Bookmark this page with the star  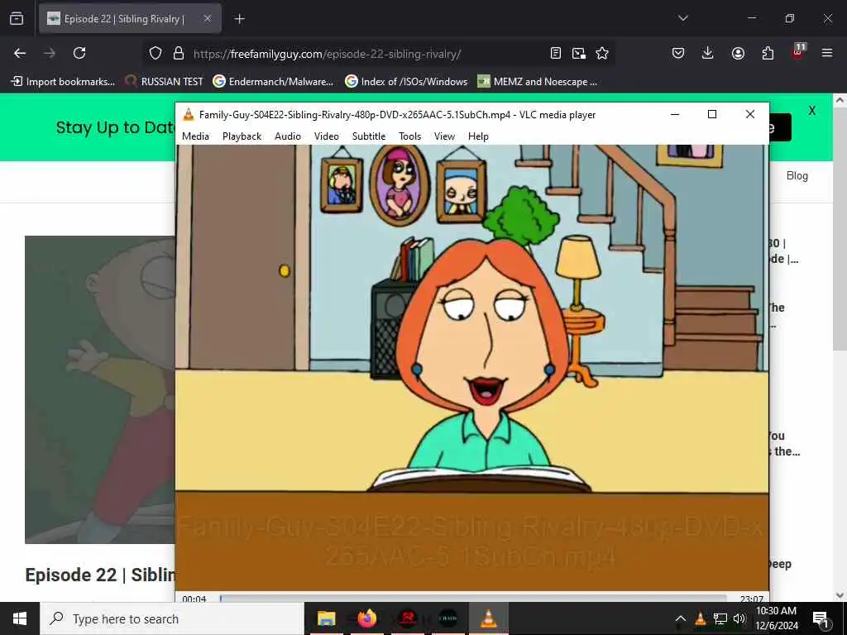[602, 53]
